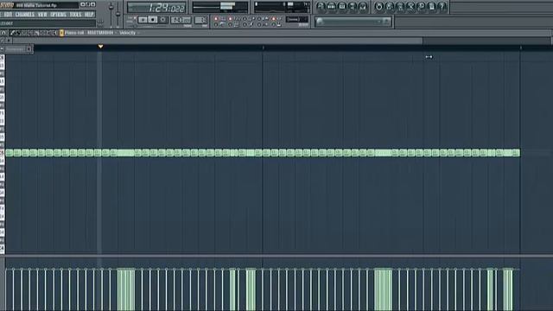The width and height of the screenshot is (553, 311).
Task: Toggle first red LED in recording panel
Action: pyautogui.click(x=216, y=19)
